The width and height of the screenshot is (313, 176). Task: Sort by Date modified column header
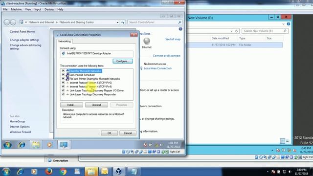click(220, 38)
